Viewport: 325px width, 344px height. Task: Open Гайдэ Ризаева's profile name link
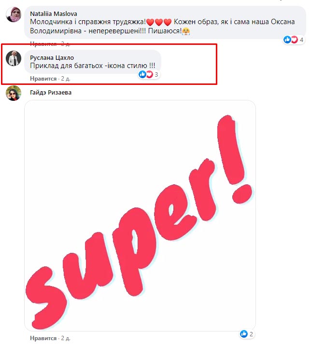[51, 93]
